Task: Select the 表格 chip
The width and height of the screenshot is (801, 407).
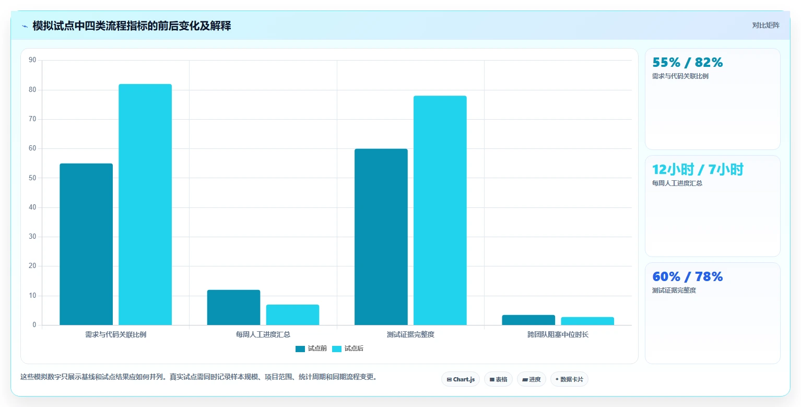Action: (x=498, y=379)
